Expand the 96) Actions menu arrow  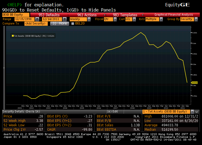coord(105,15)
